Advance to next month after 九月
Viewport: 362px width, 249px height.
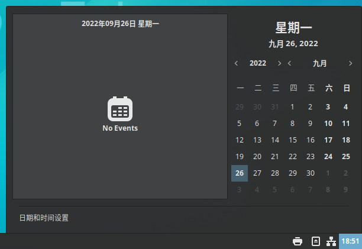350,63
